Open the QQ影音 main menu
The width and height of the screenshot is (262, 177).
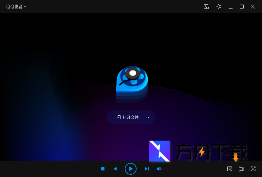pos(15,7)
